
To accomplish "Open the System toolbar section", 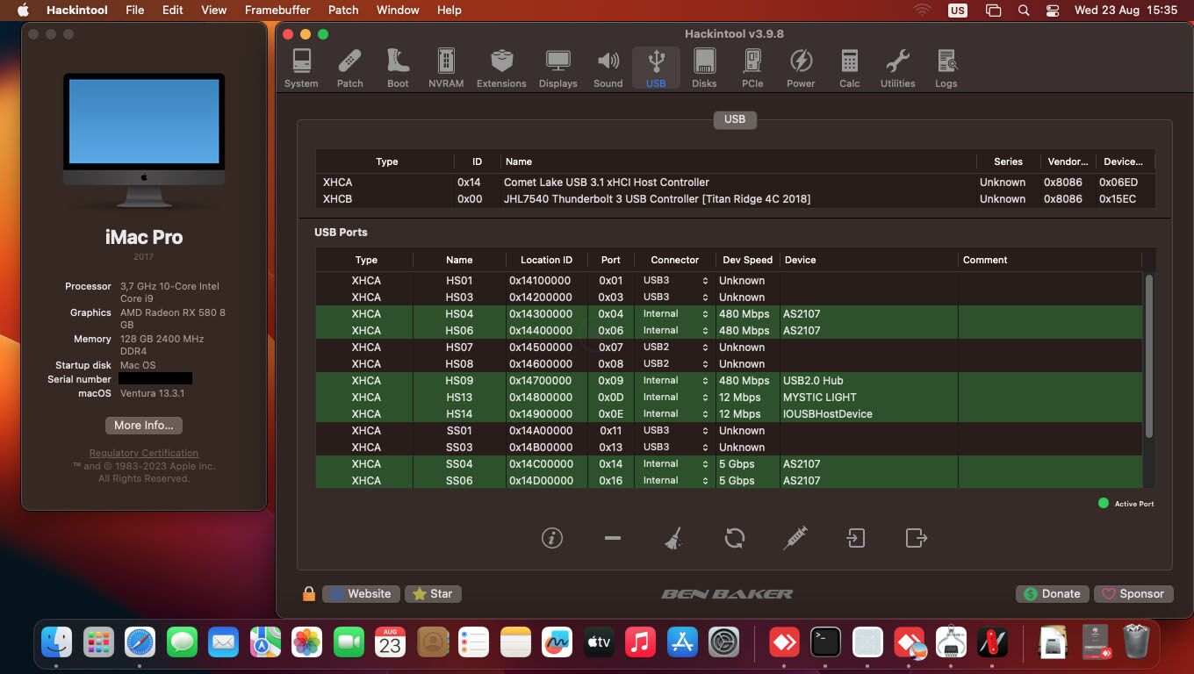I will (301, 68).
